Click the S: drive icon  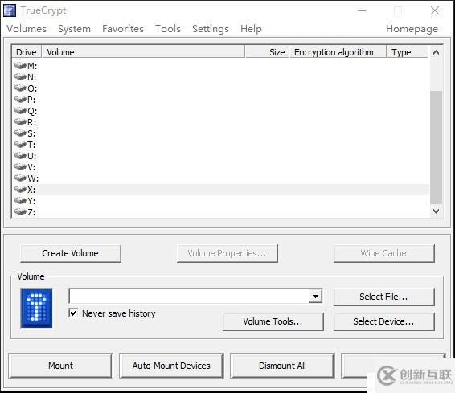tap(20, 133)
